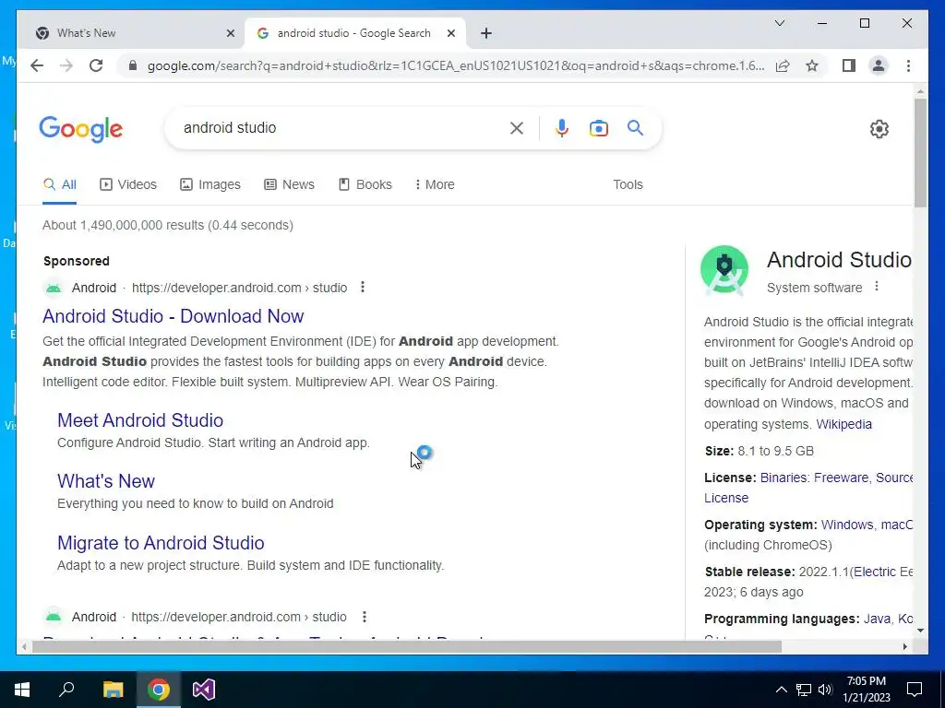Open the notification center
The image size is (945, 708).
[915, 690]
